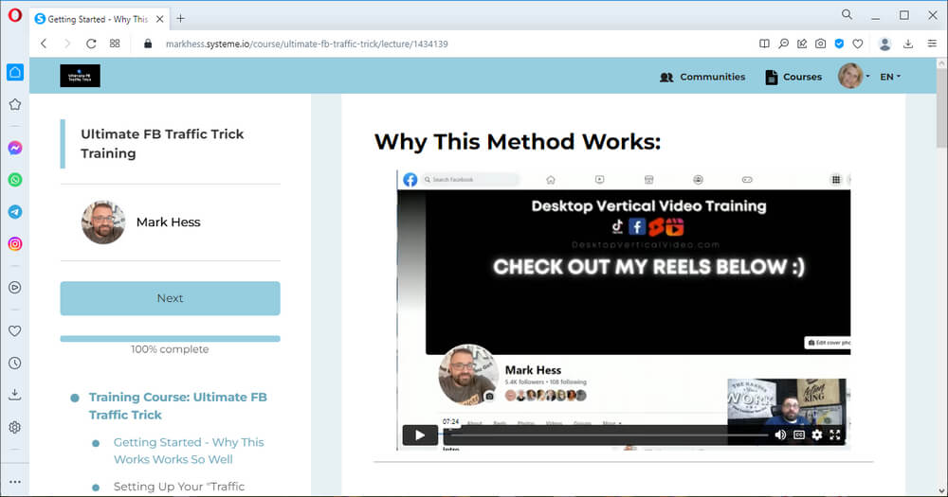
Task: Open sidebar downloads icon
Action: tap(15, 395)
